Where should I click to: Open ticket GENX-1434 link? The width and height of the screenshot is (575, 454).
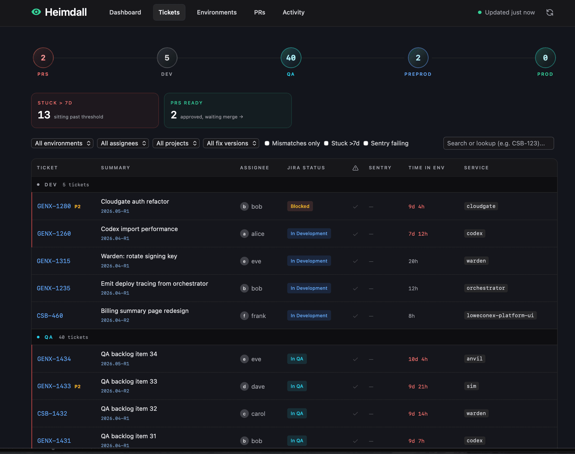coord(54,359)
